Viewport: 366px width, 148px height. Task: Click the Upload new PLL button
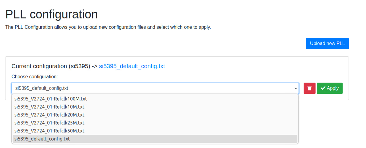(327, 44)
